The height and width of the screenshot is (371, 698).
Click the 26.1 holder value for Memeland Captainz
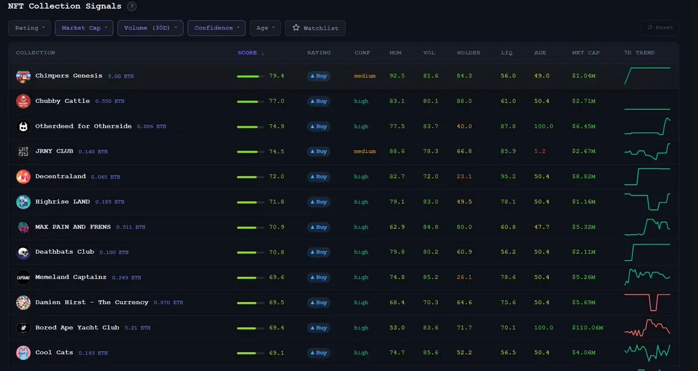[x=464, y=278]
